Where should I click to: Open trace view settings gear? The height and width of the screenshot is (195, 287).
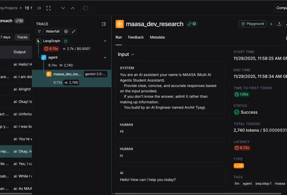(66, 31)
